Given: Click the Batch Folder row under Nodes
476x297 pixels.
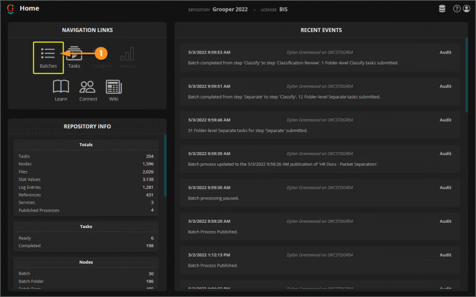Looking at the screenshot, I should coord(86,281).
